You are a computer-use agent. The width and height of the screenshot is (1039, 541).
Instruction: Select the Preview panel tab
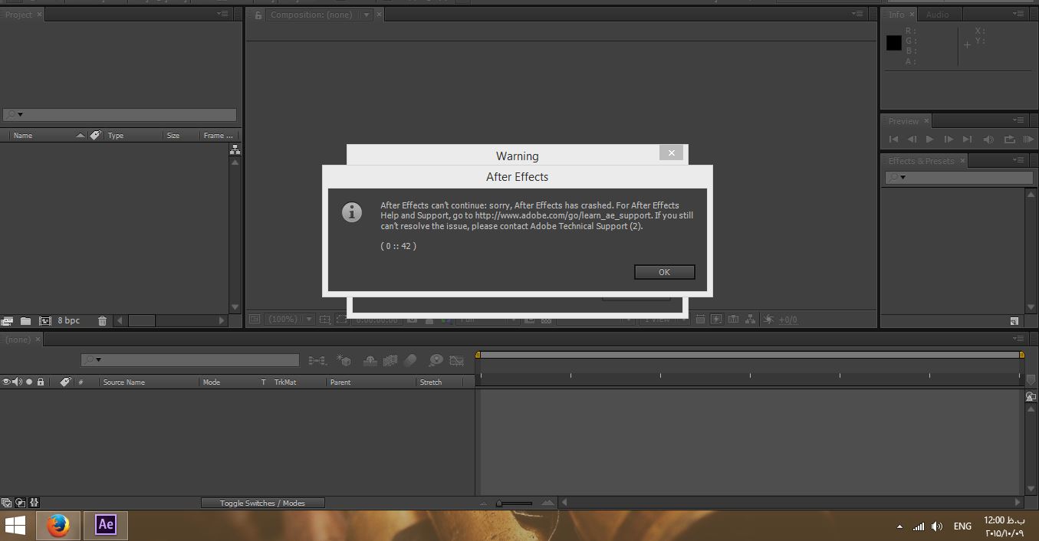(903, 121)
